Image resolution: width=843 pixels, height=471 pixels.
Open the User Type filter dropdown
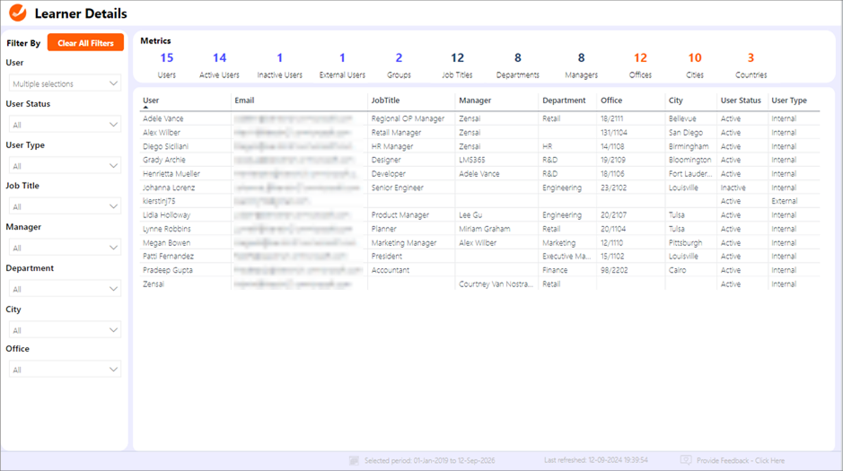click(65, 166)
